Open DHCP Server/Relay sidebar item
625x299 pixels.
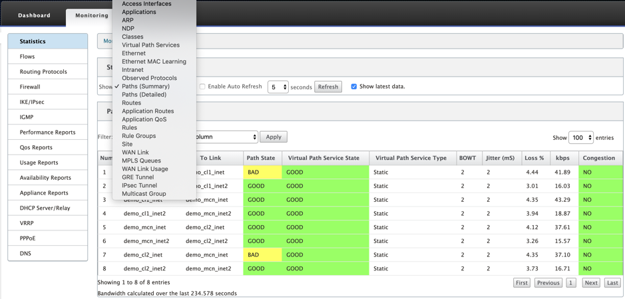[x=47, y=208]
